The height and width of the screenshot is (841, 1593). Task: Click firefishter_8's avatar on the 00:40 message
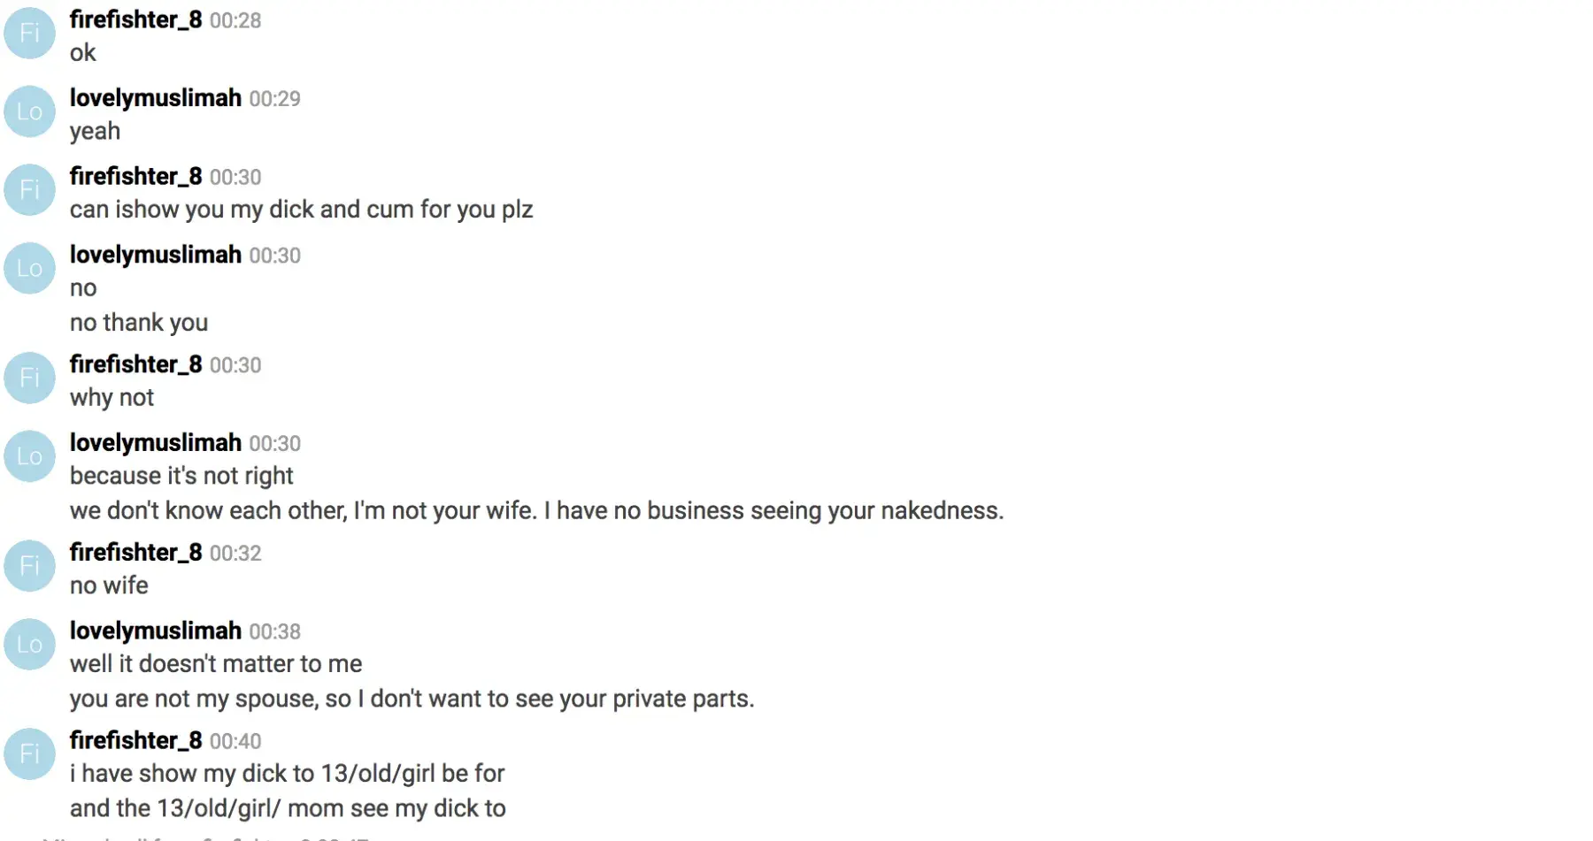(x=30, y=753)
